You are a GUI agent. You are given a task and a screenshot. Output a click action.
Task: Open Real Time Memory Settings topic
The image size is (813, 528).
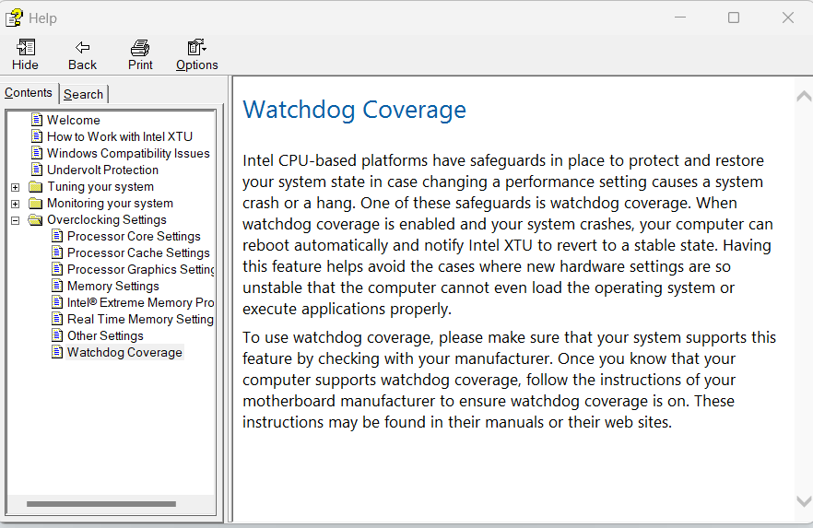[140, 319]
